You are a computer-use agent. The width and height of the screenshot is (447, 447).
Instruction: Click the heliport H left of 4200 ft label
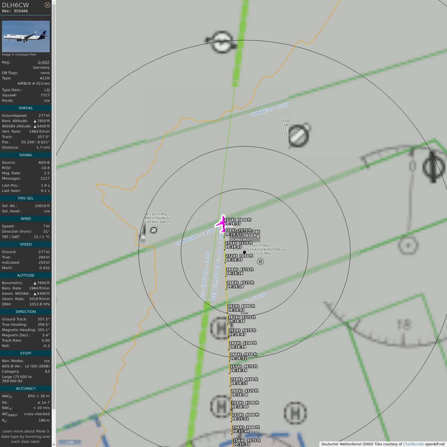click(x=221, y=406)
